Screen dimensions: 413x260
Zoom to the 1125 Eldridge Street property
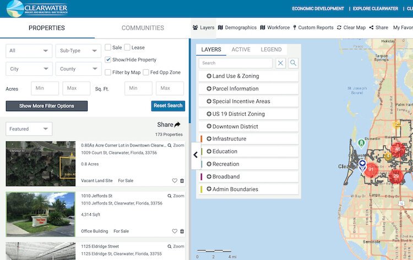point(176,246)
